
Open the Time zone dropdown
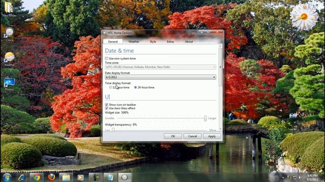(160, 67)
